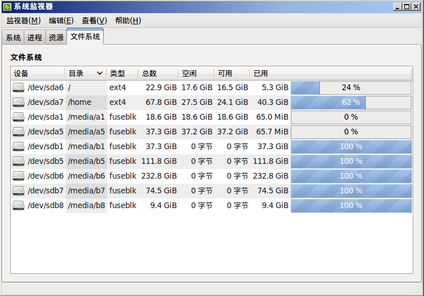Click the 100 % bar for /media/b5
The height and width of the screenshot is (296, 424).
coord(351,161)
